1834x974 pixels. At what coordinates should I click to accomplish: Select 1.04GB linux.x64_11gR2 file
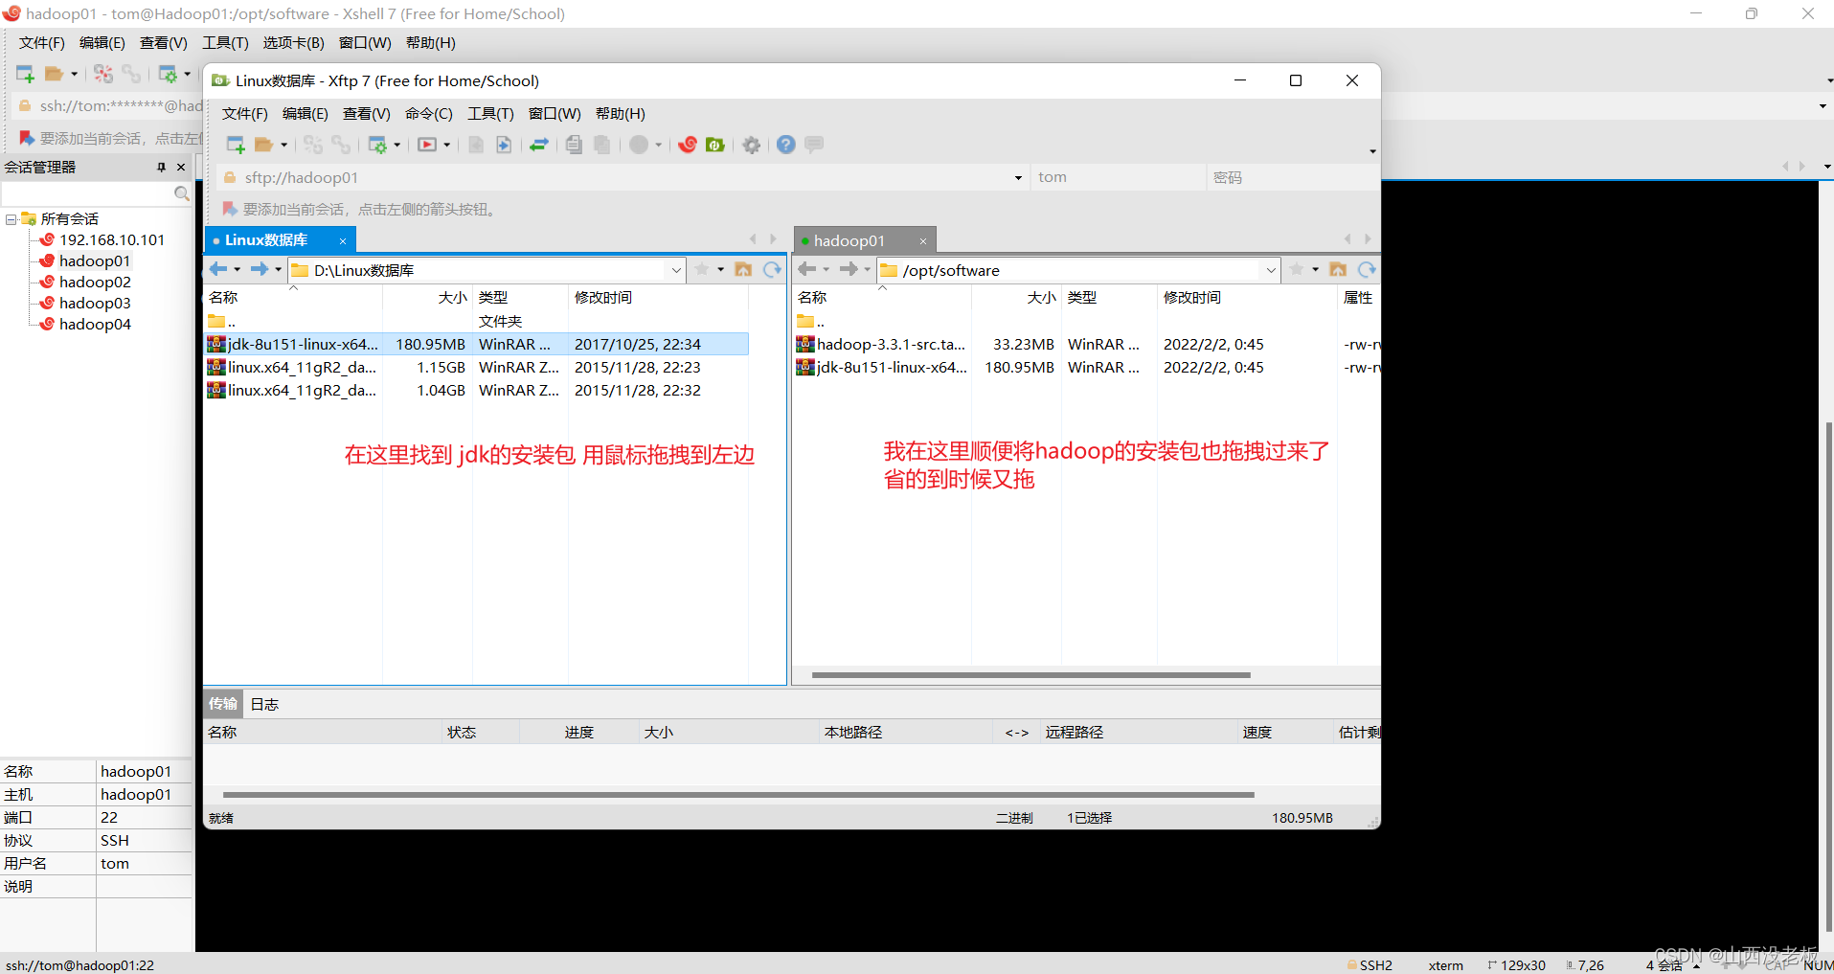pos(477,390)
